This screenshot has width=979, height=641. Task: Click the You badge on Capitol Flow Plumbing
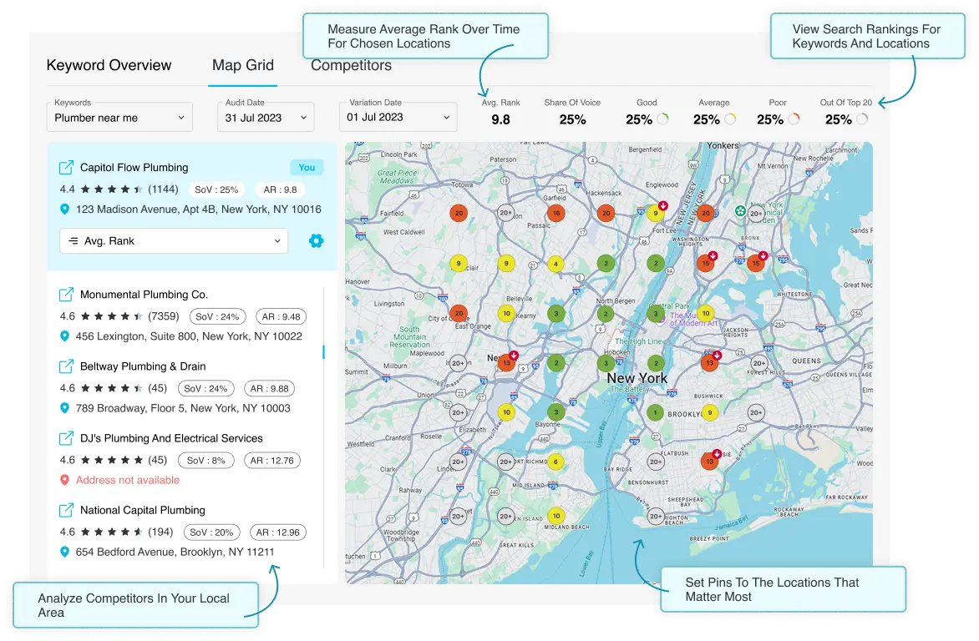307,168
